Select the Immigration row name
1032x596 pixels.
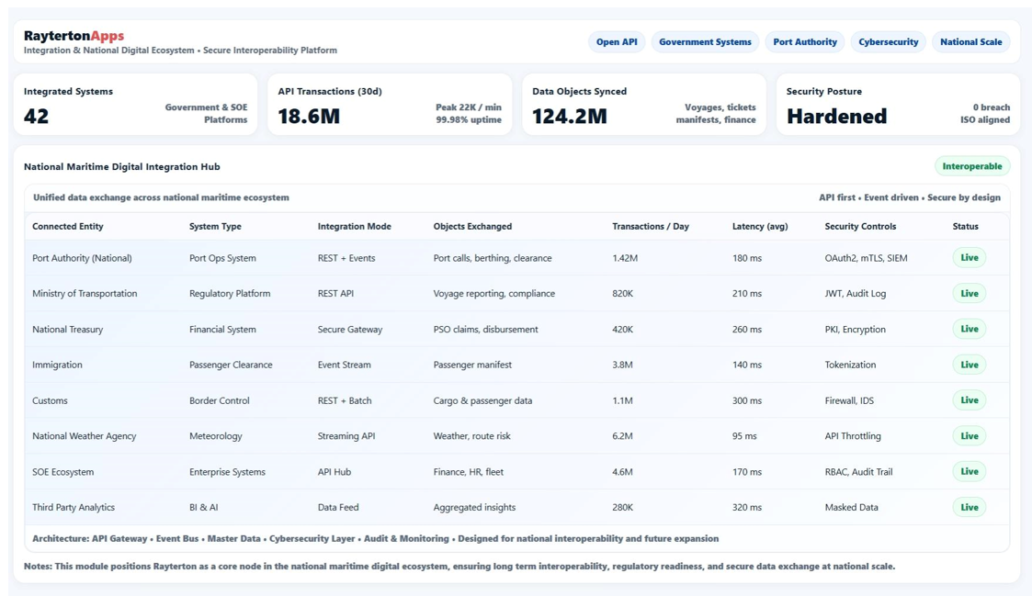point(57,365)
